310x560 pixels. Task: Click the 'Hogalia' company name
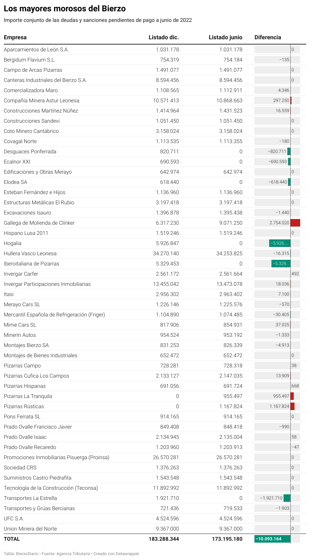(x=12, y=243)
